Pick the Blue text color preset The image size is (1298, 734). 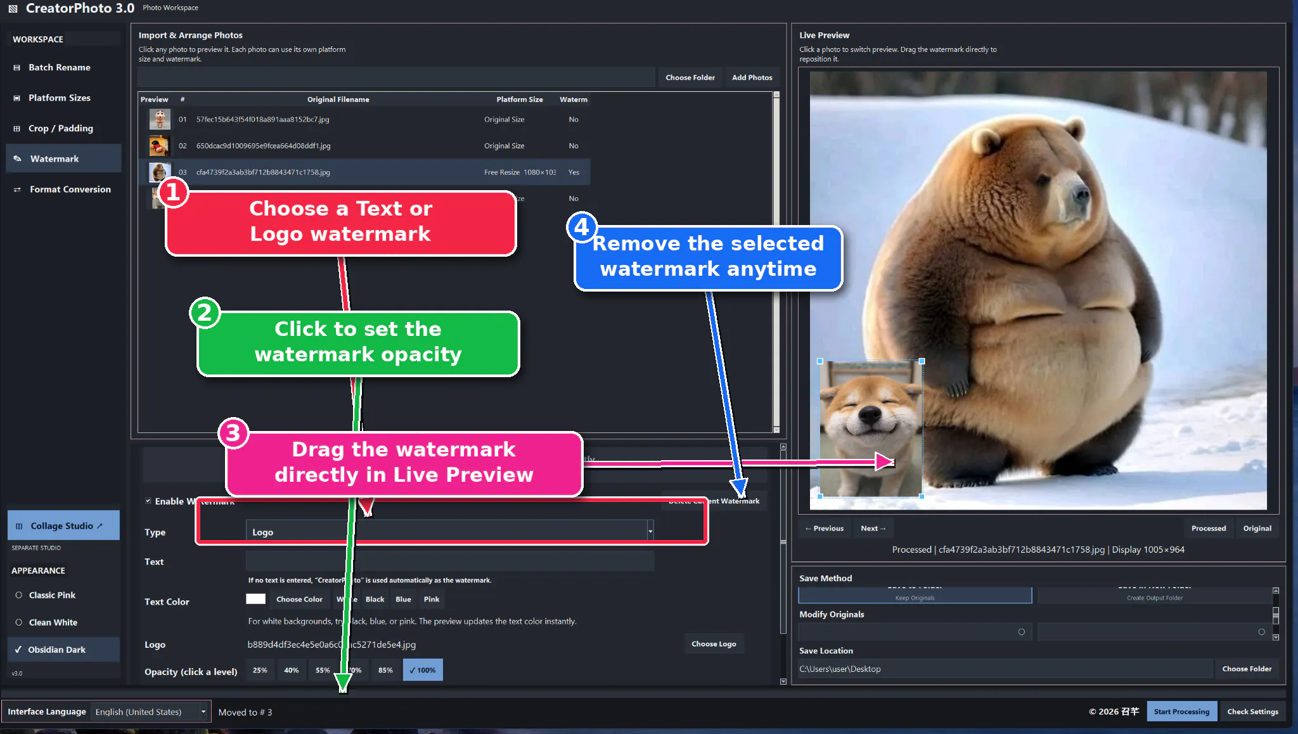(403, 599)
